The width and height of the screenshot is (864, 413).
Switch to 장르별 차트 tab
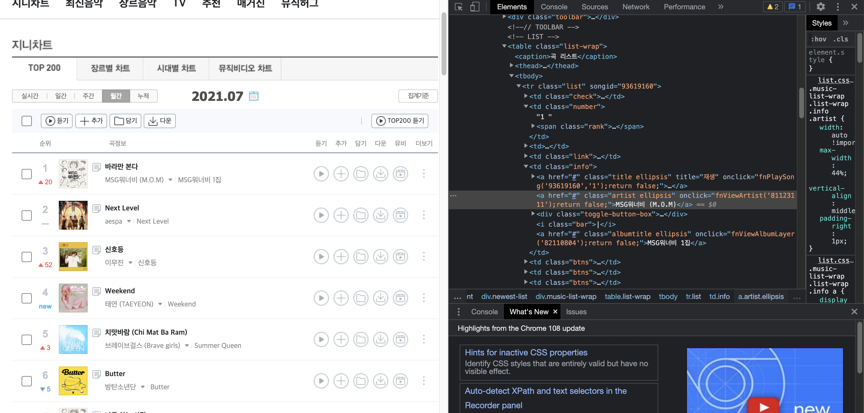110,68
